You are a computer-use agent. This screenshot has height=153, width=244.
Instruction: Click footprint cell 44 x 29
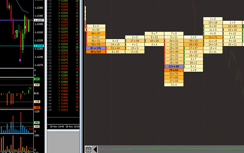click(154, 41)
